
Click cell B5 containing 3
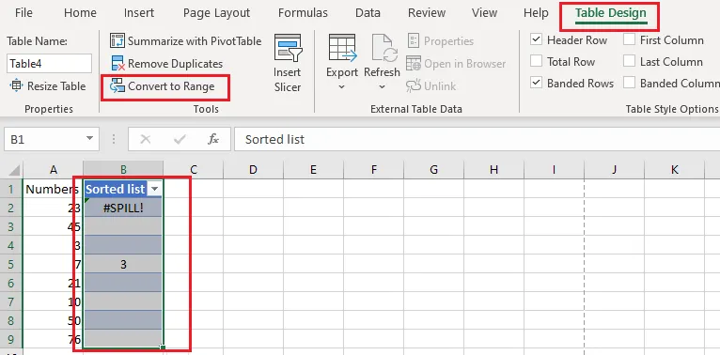pyautogui.click(x=123, y=265)
